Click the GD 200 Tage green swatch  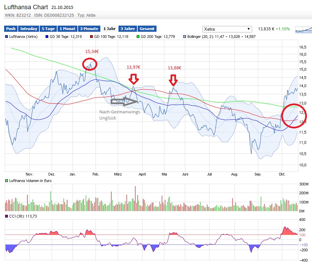point(138,37)
